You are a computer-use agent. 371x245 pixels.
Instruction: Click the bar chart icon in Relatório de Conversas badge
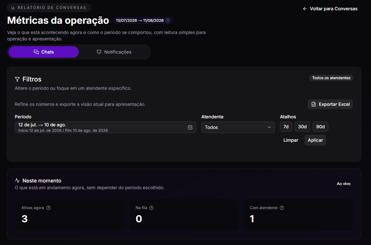[13, 8]
